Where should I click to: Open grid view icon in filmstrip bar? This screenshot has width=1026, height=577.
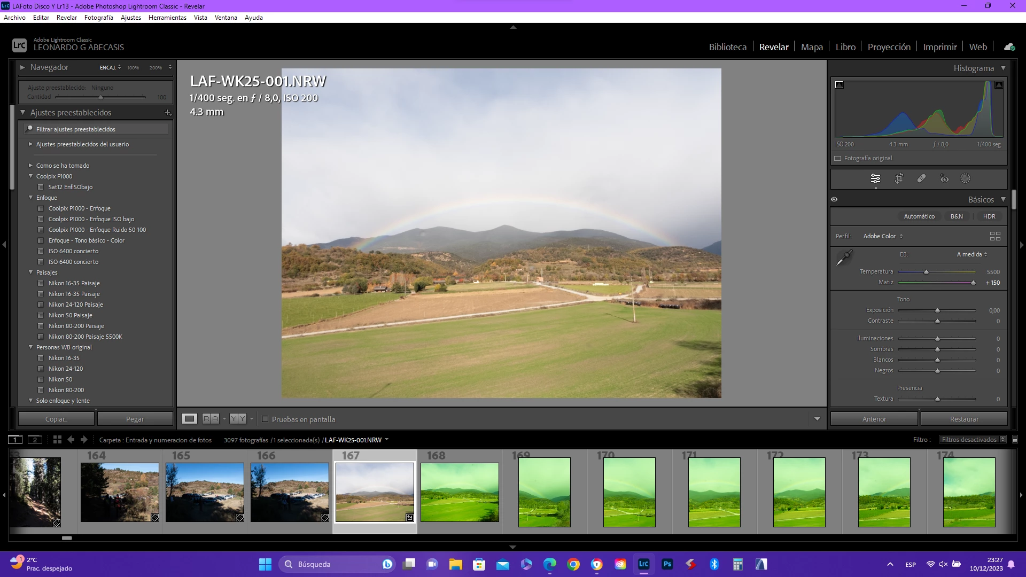coord(57,440)
